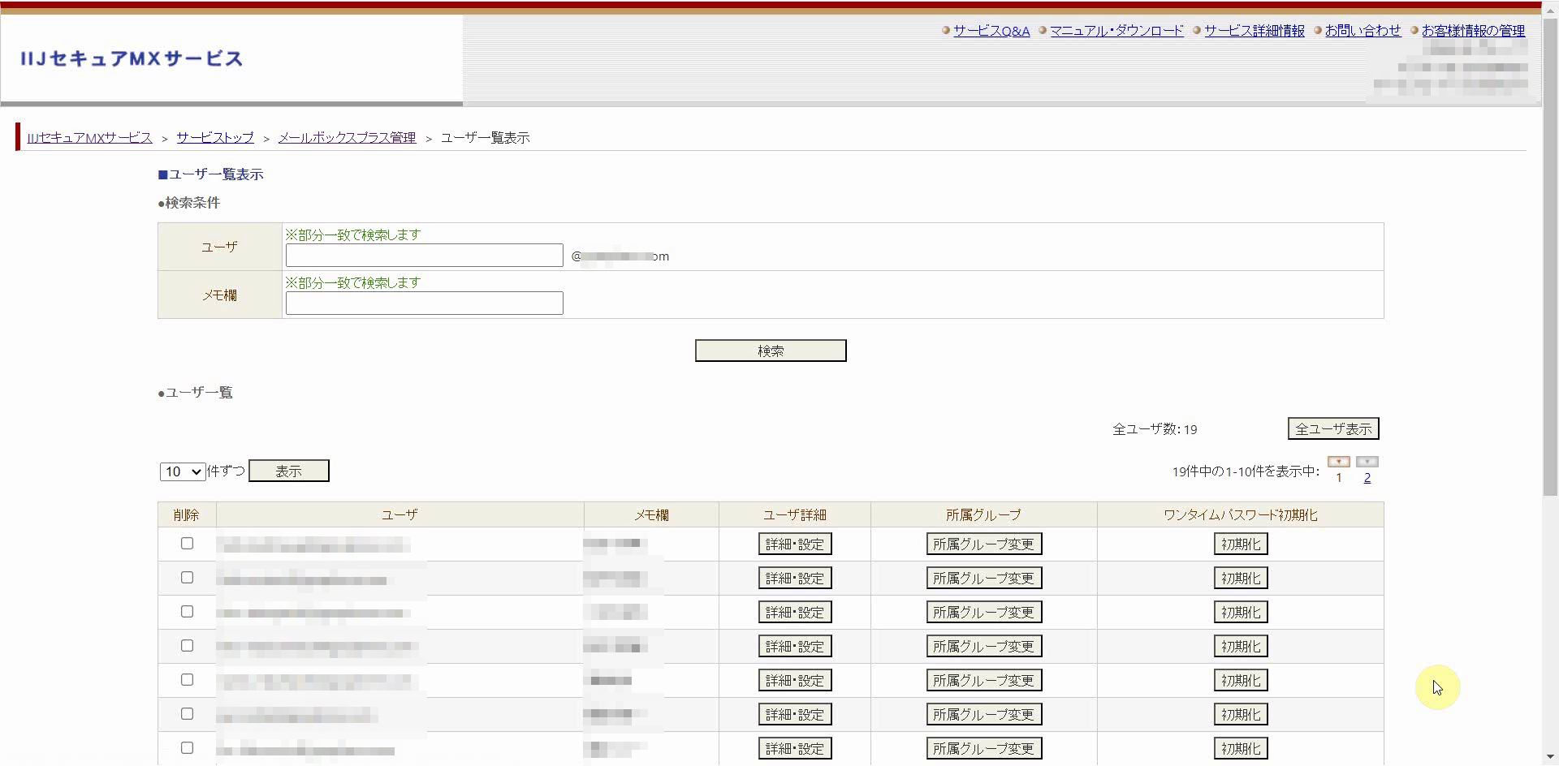Mark the sixth user row's delete checkbox
This screenshot has height=766, width=1559.
pyautogui.click(x=187, y=714)
